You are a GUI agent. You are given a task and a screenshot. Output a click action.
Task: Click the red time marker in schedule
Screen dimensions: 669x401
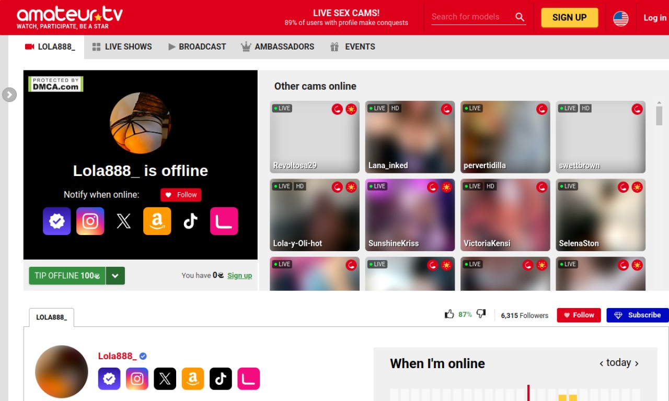528,393
